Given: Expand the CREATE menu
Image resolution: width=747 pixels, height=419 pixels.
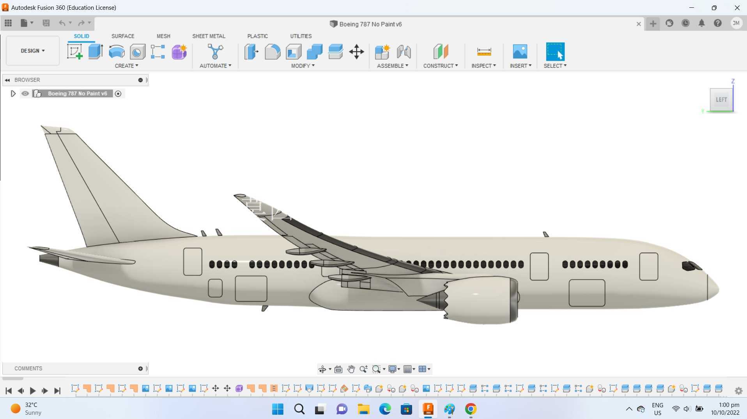Looking at the screenshot, I should tap(126, 66).
